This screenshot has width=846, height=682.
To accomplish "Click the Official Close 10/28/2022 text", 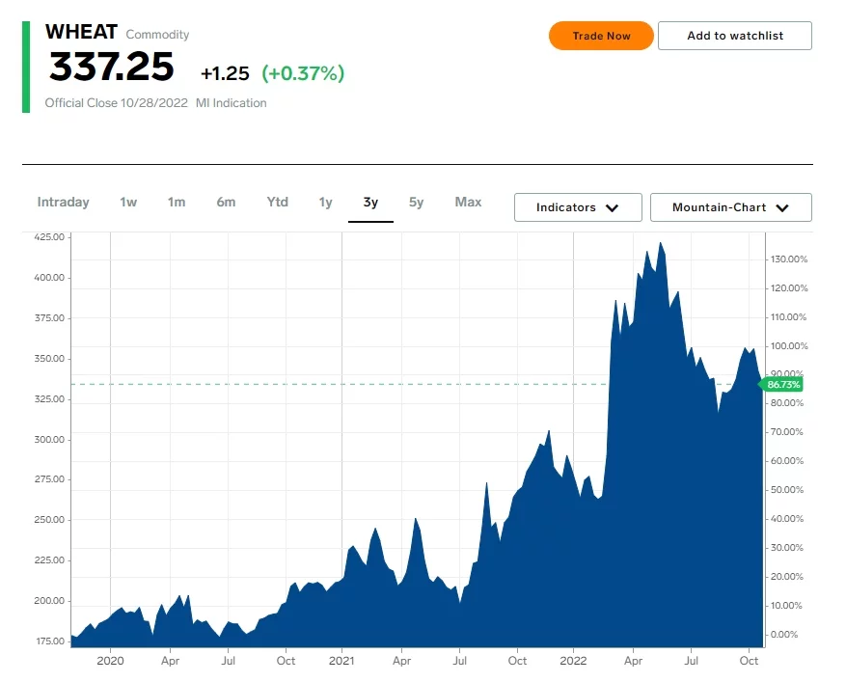I will 116,103.
